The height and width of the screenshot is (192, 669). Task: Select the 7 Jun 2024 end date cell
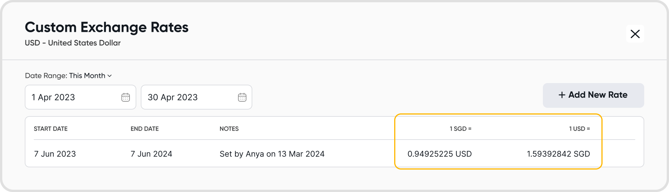click(x=151, y=154)
